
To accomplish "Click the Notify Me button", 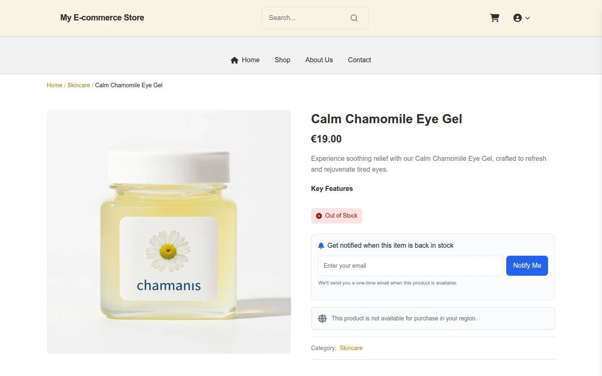I will [527, 266].
